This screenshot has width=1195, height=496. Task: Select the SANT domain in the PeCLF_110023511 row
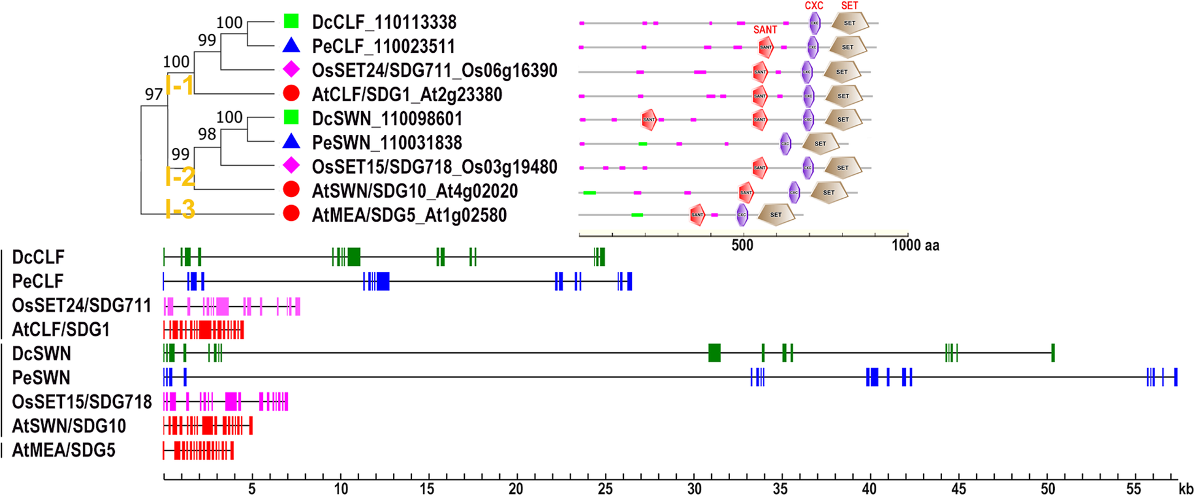tap(766, 47)
